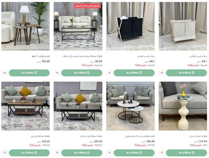Viewport: 209px width, 158px height.
Task: Quick view the black glass center table
Action: (x=57, y=73)
